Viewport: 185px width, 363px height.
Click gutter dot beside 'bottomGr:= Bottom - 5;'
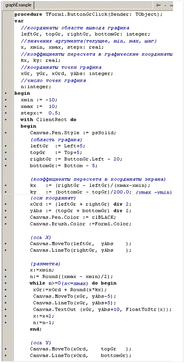(x=5, y=166)
